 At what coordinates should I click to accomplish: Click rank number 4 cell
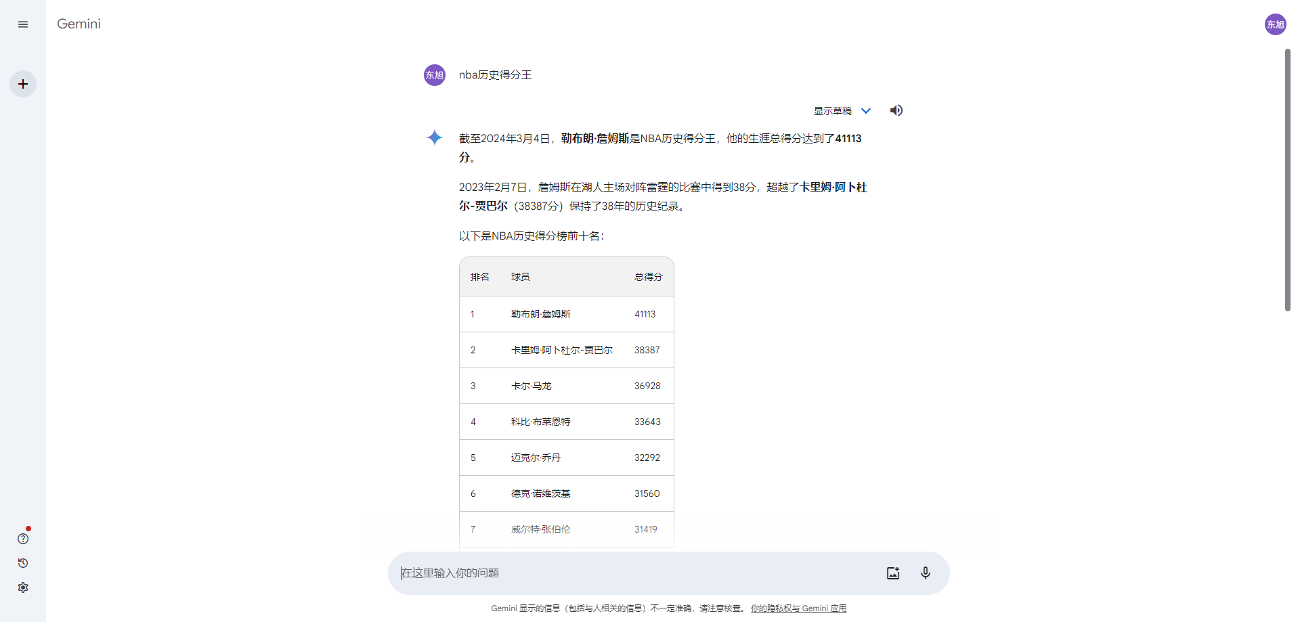tap(473, 422)
